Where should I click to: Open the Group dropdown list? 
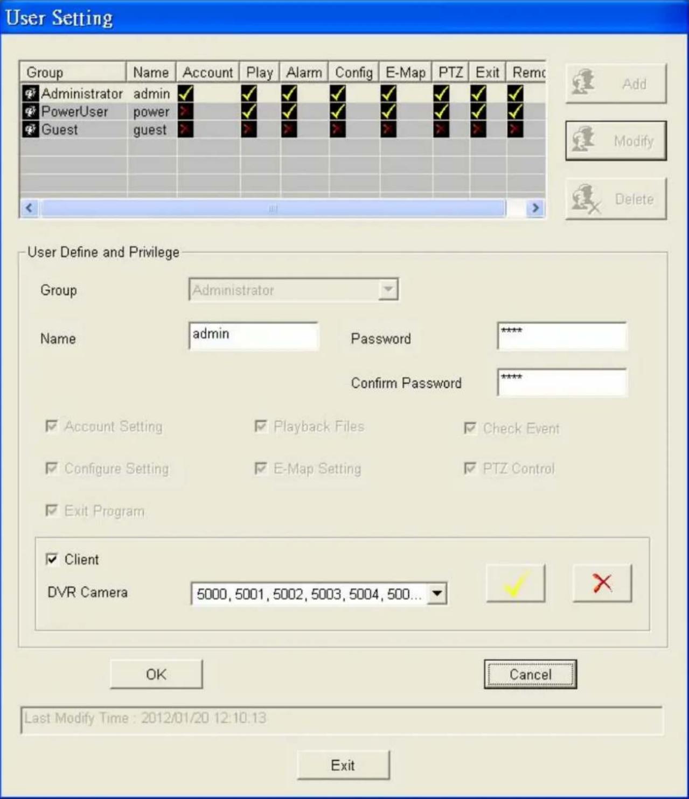click(x=388, y=290)
